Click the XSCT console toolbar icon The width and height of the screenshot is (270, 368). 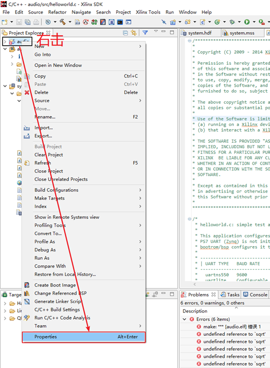pyautogui.click(x=128, y=22)
